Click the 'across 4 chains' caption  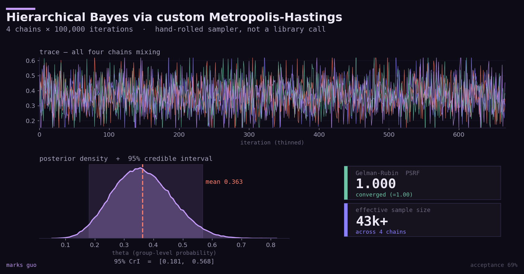pyautogui.click(x=381, y=232)
